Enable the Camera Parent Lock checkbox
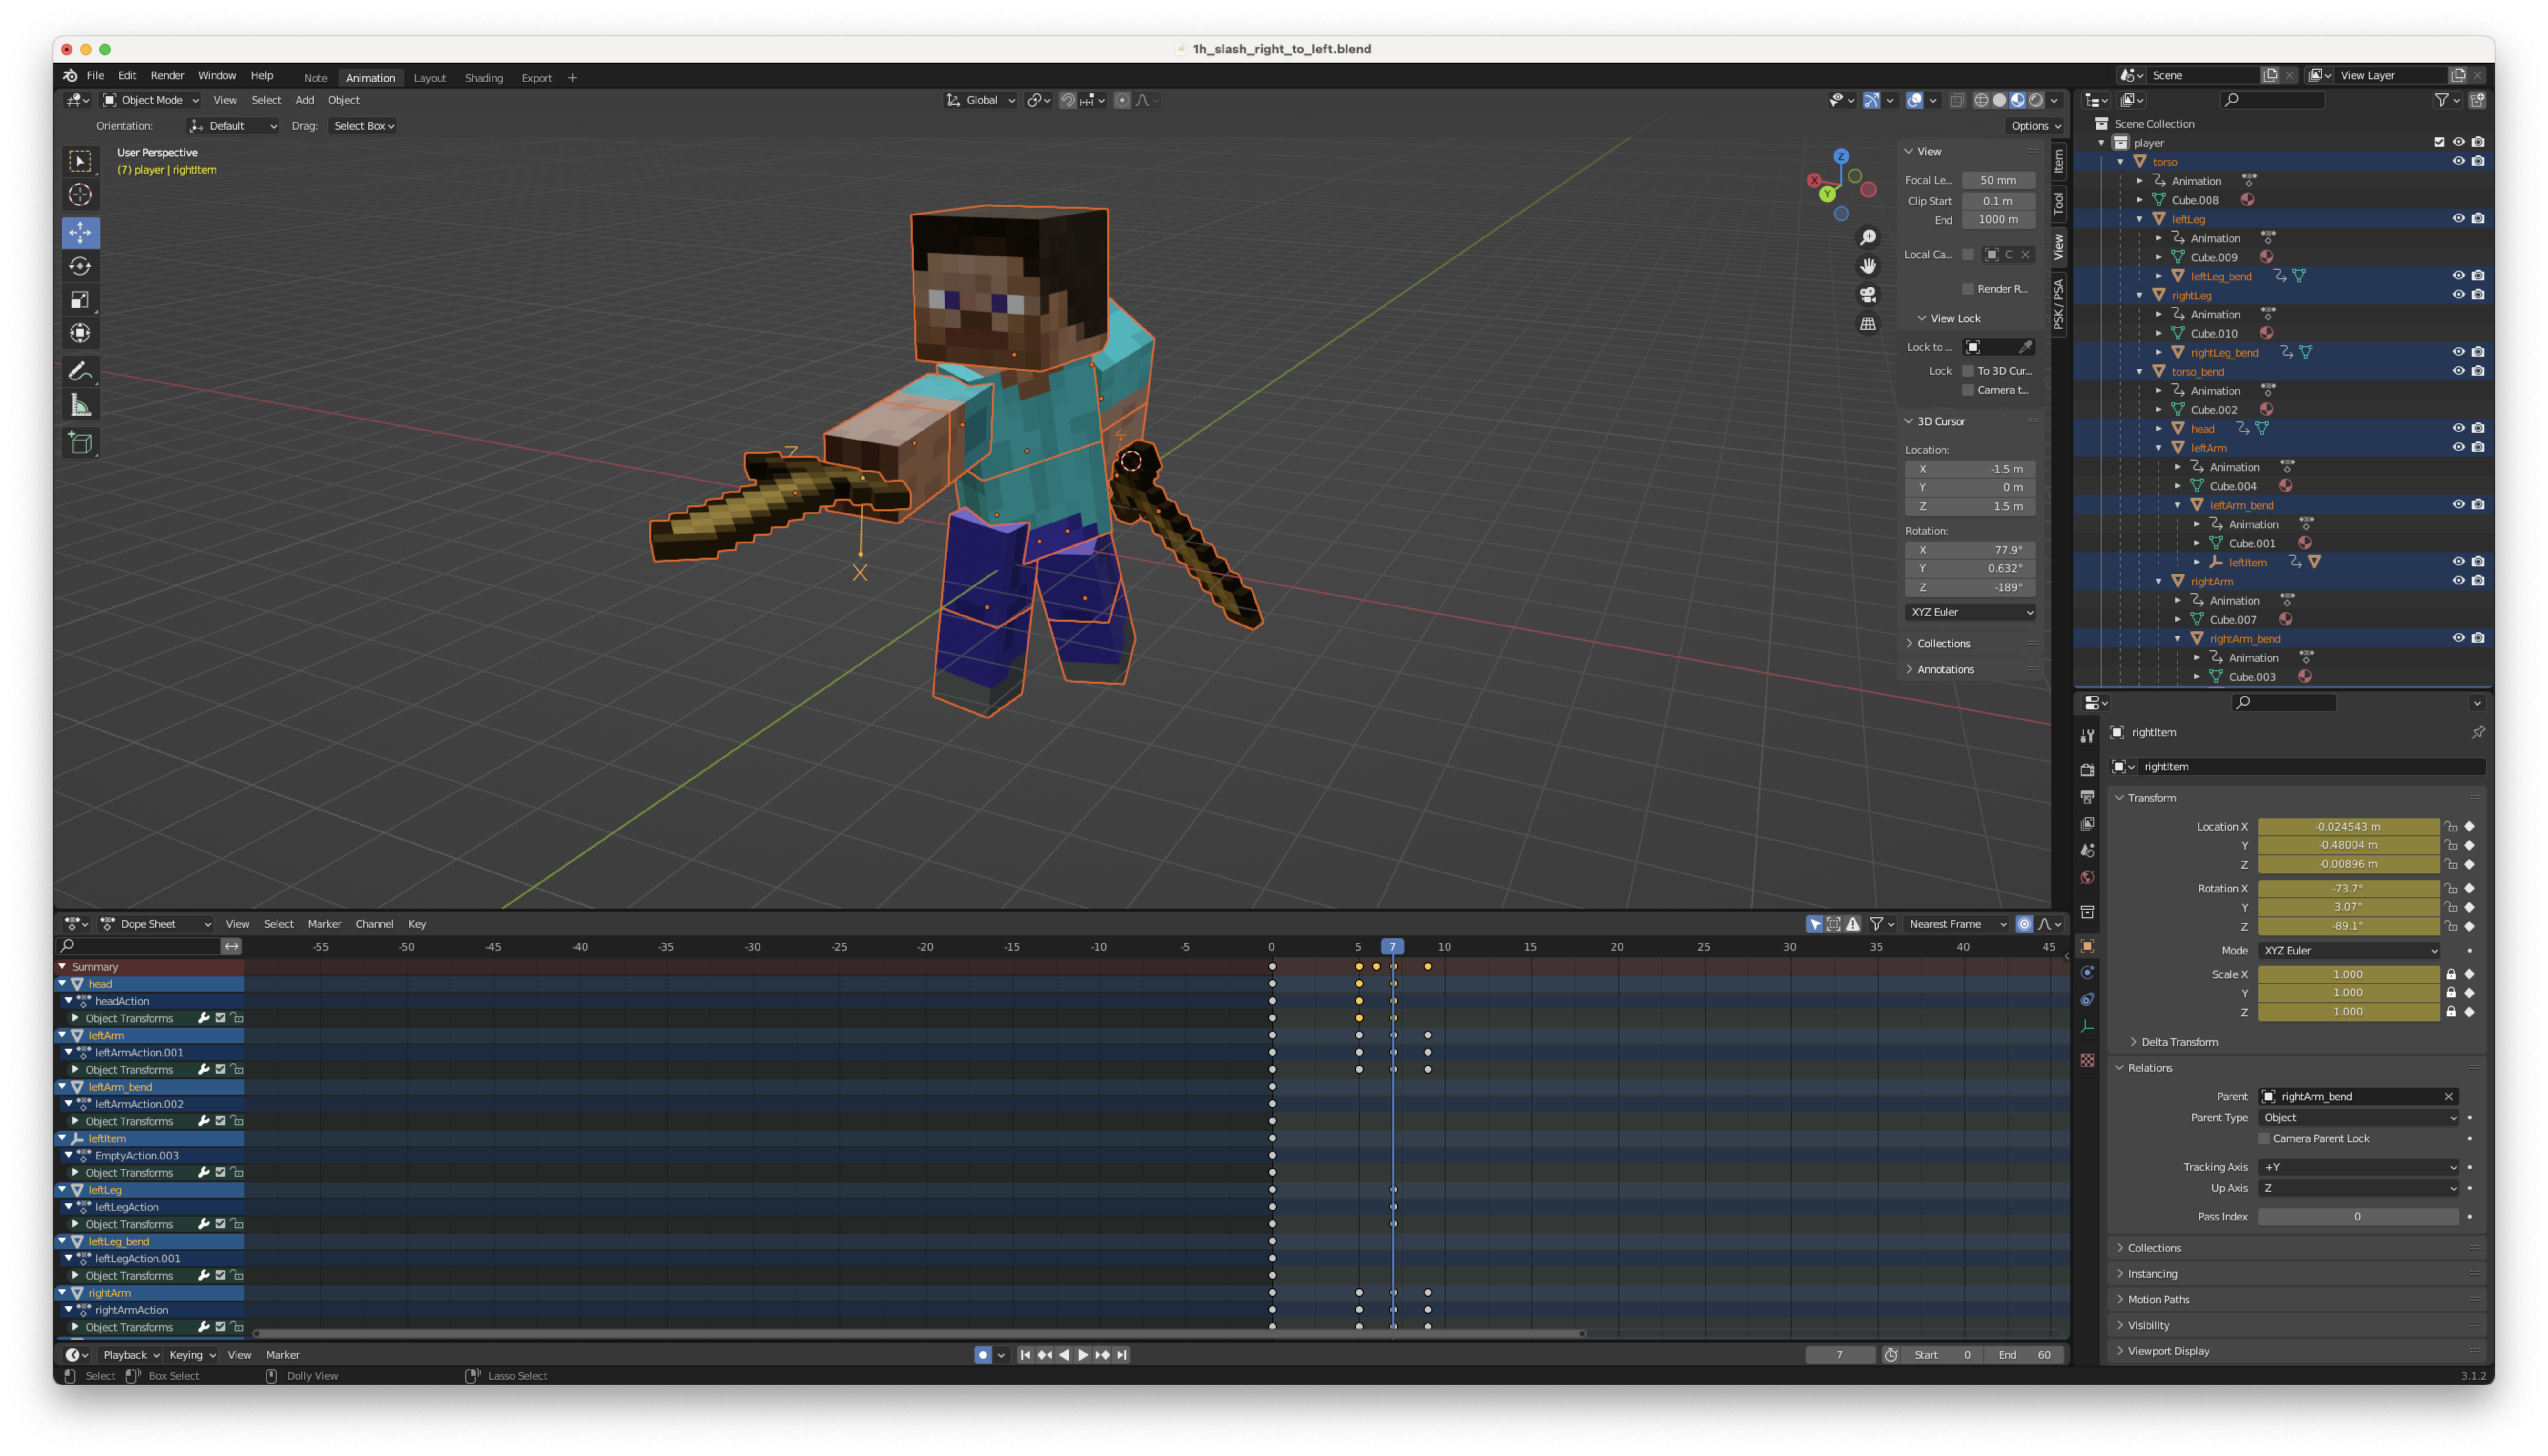Image resolution: width=2548 pixels, height=1456 pixels. click(2263, 1138)
